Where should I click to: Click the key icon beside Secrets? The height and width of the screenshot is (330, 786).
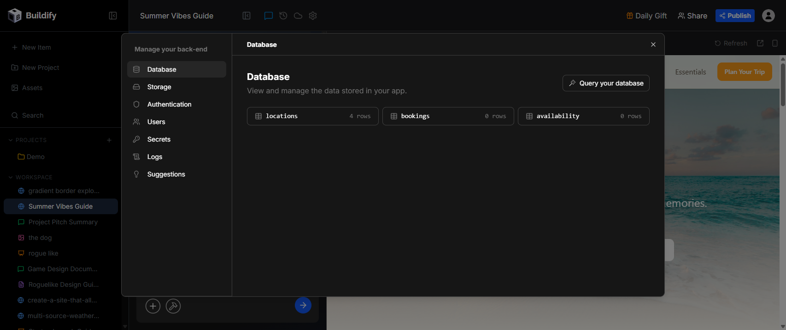tap(136, 139)
